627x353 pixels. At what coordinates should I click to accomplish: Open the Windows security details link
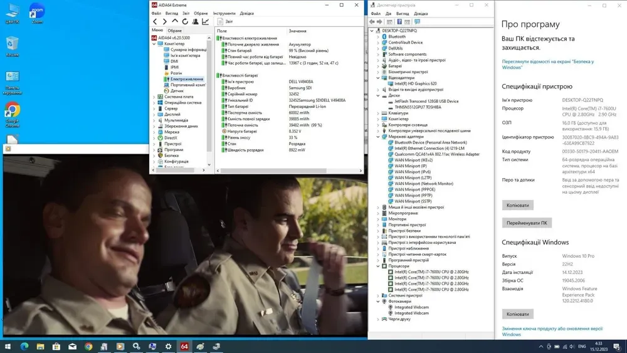point(547,64)
